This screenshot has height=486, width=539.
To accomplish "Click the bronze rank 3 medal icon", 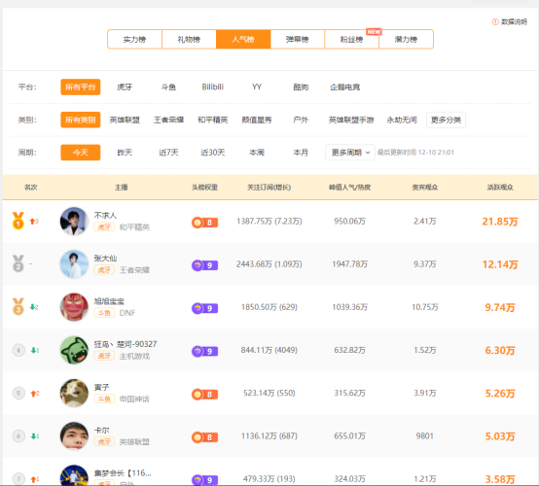I will [x=18, y=307].
